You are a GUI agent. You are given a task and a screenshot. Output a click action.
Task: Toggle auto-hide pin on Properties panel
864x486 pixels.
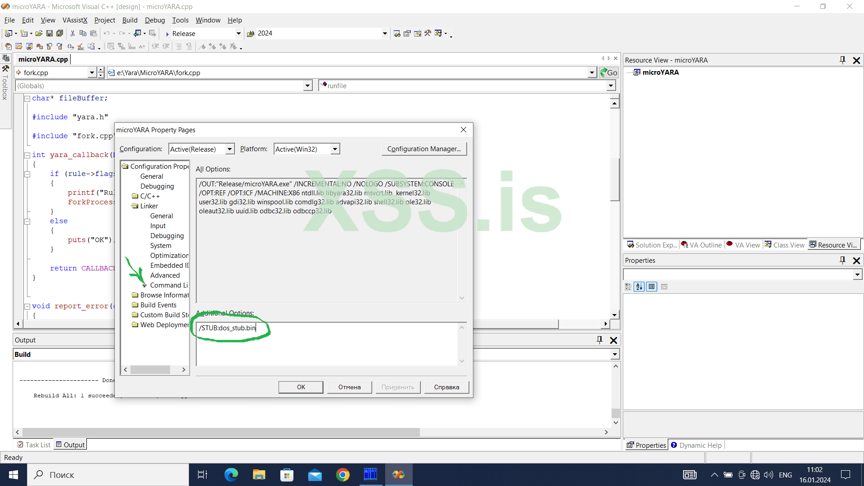(x=842, y=261)
